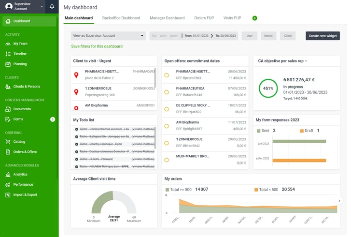
Task: Open Import & Export module
Action: tap(25, 194)
